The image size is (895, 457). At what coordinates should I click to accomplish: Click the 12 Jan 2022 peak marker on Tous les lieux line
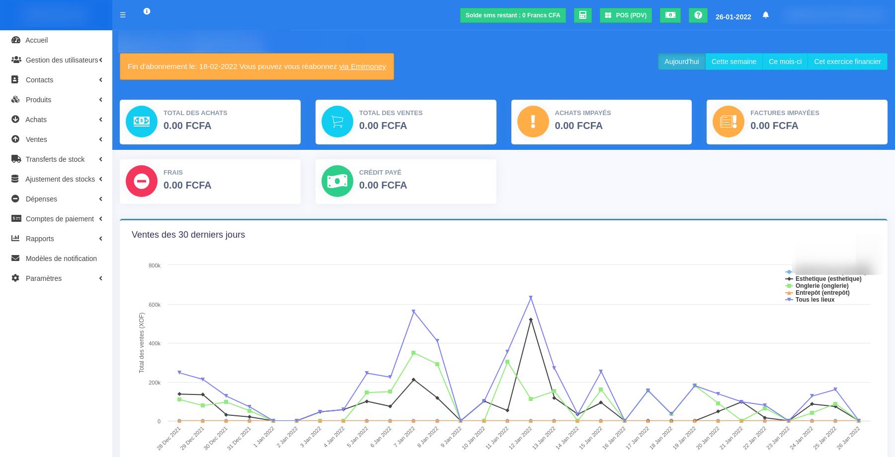(x=531, y=298)
